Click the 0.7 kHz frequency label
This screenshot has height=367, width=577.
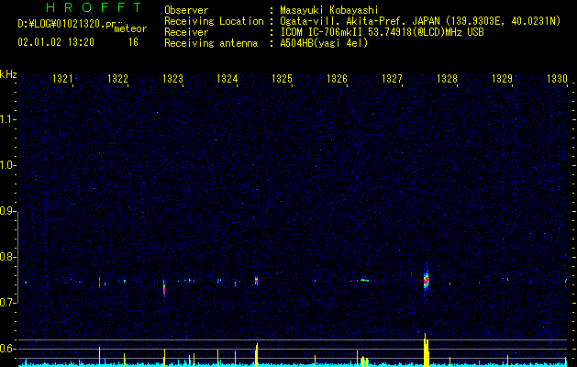7,304
